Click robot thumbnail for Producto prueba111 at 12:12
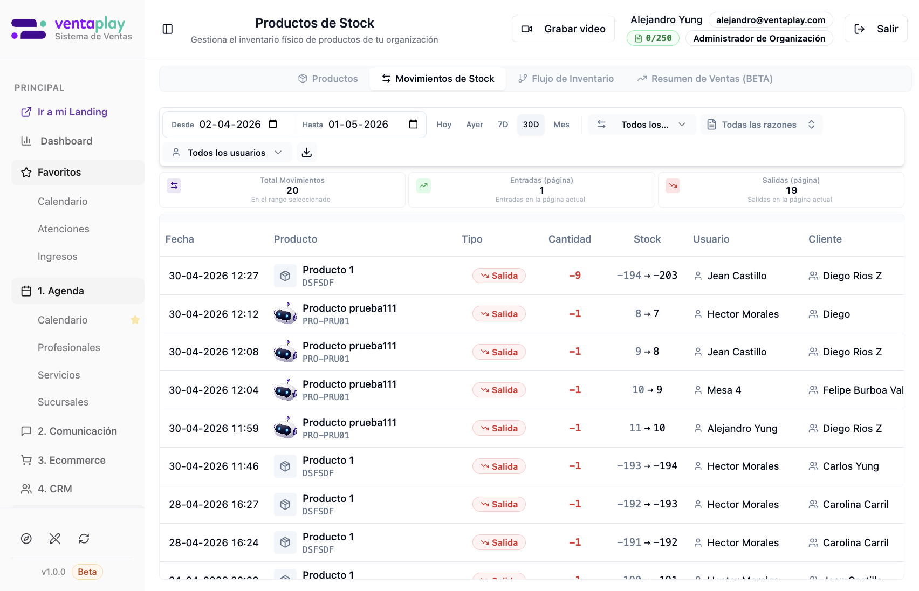 pos(285,314)
